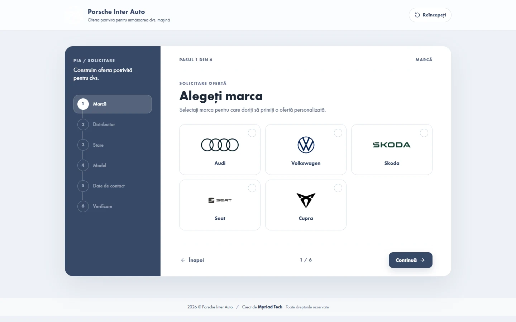Click the Seat brand name label

pyautogui.click(x=220, y=218)
